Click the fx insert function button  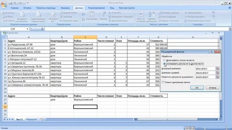tap(42, 29)
